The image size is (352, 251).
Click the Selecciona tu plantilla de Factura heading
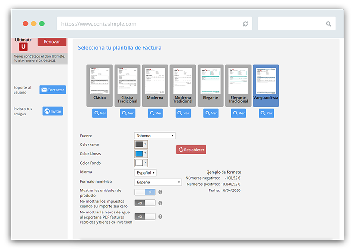point(120,48)
